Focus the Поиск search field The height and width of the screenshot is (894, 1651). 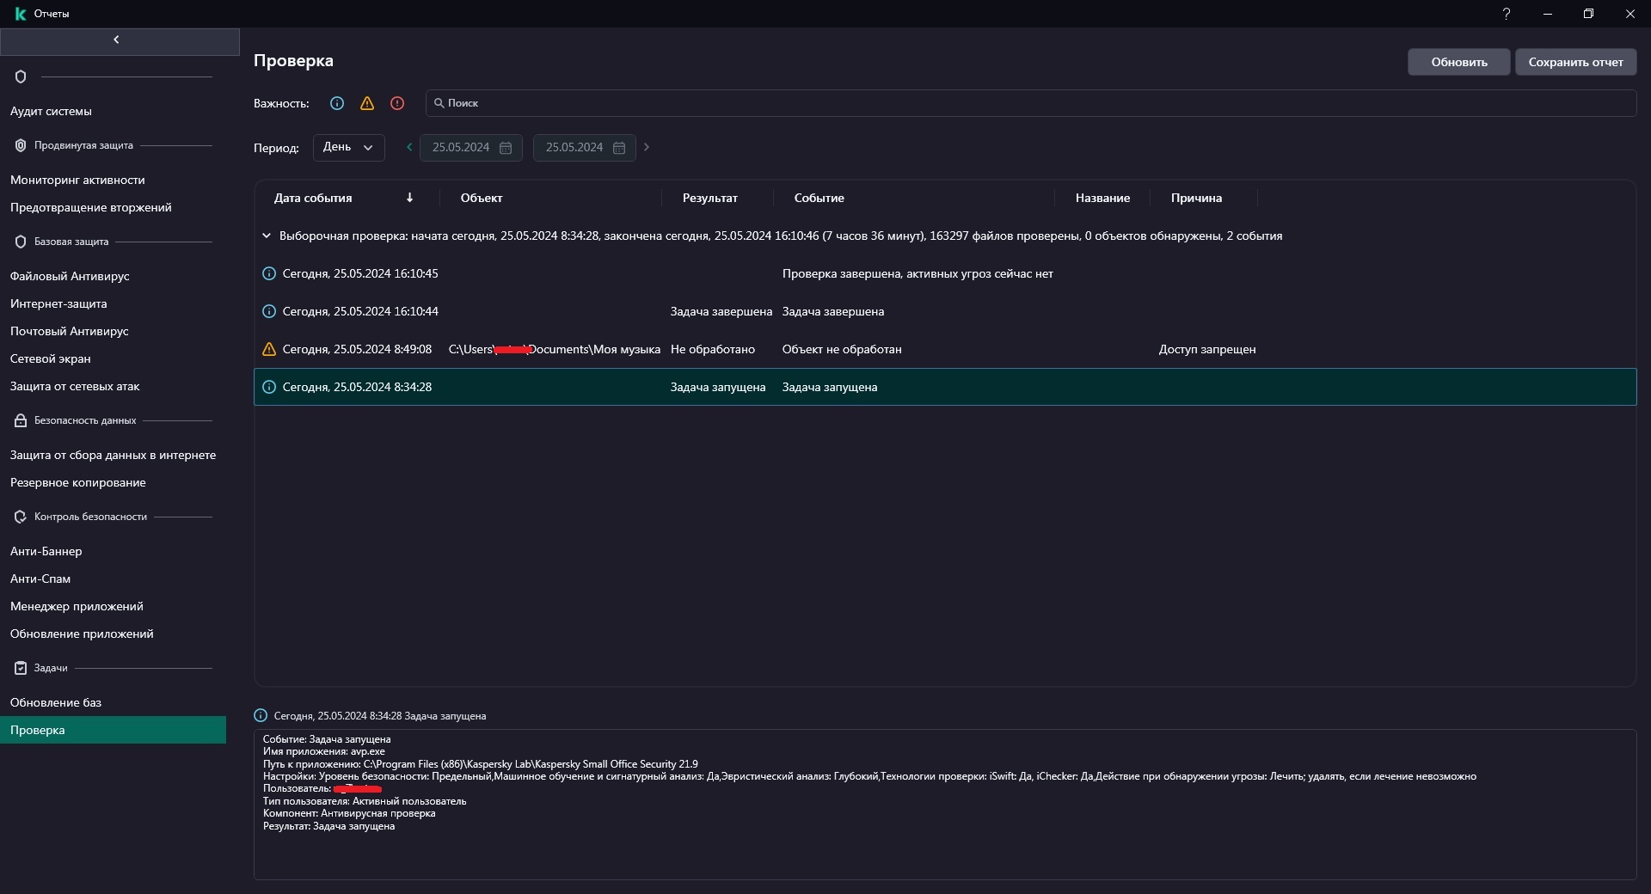coord(1030,103)
